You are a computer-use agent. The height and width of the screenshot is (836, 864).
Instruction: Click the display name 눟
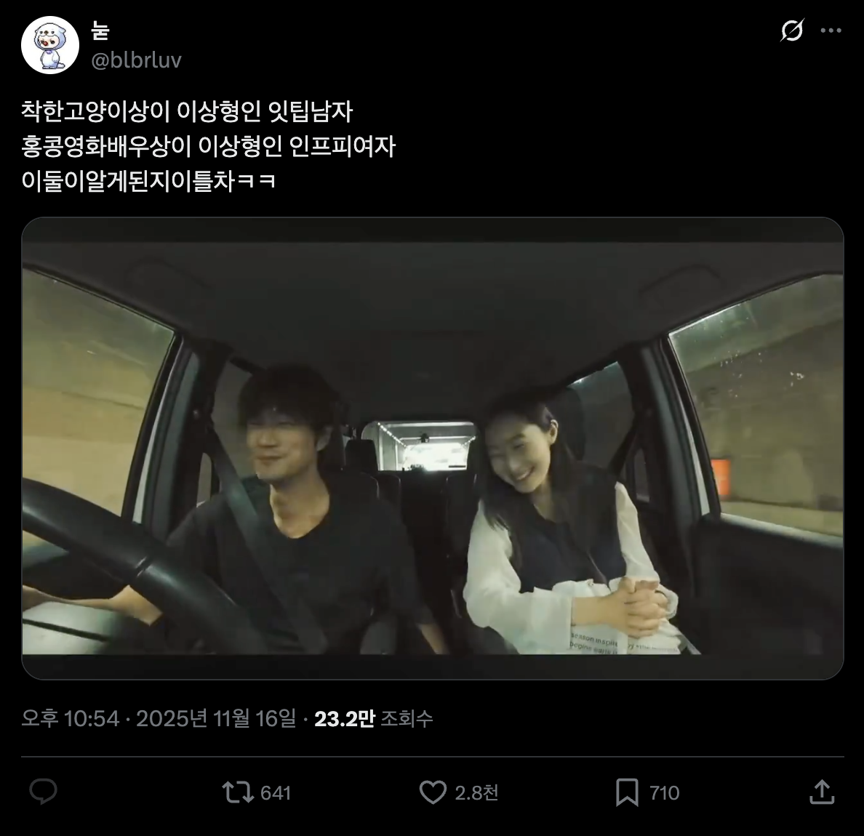point(100,31)
